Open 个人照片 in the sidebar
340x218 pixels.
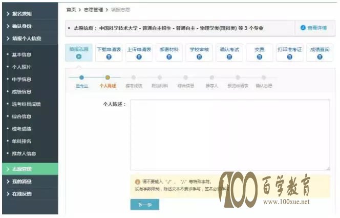coord(22,67)
